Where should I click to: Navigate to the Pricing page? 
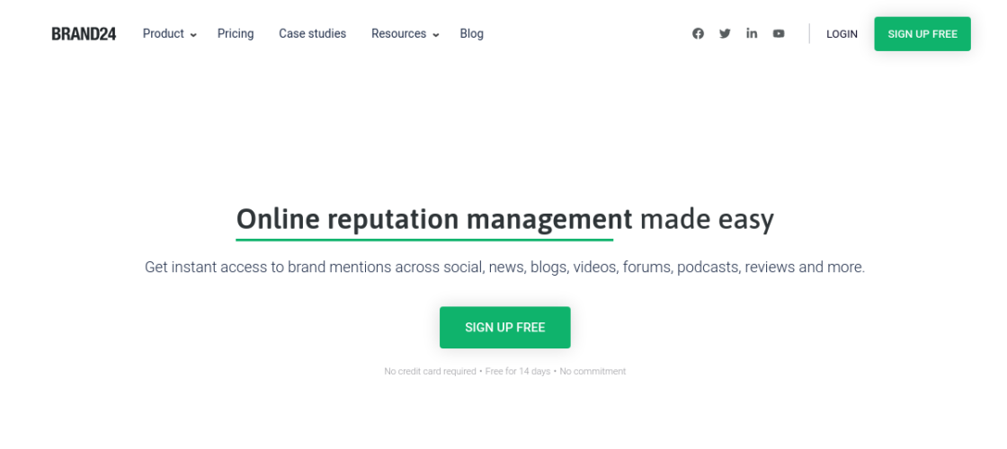point(236,34)
